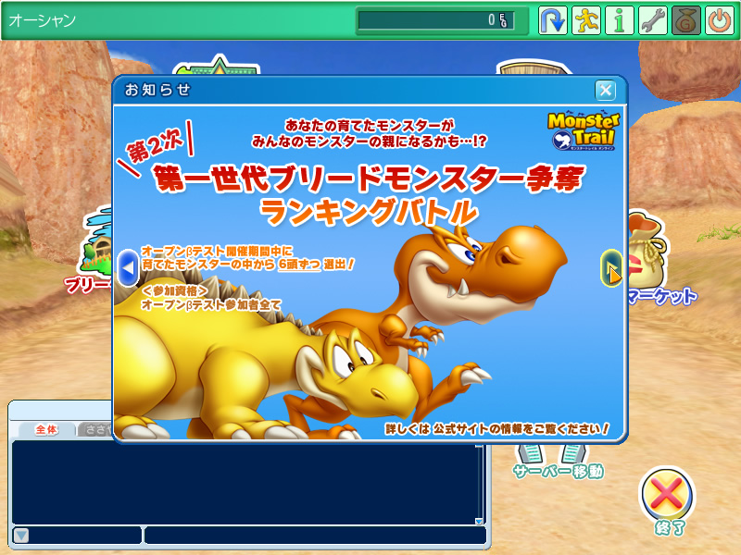The height and width of the screenshot is (555, 741).
Task: Open the running character icon in toolbar
Action: (x=586, y=20)
